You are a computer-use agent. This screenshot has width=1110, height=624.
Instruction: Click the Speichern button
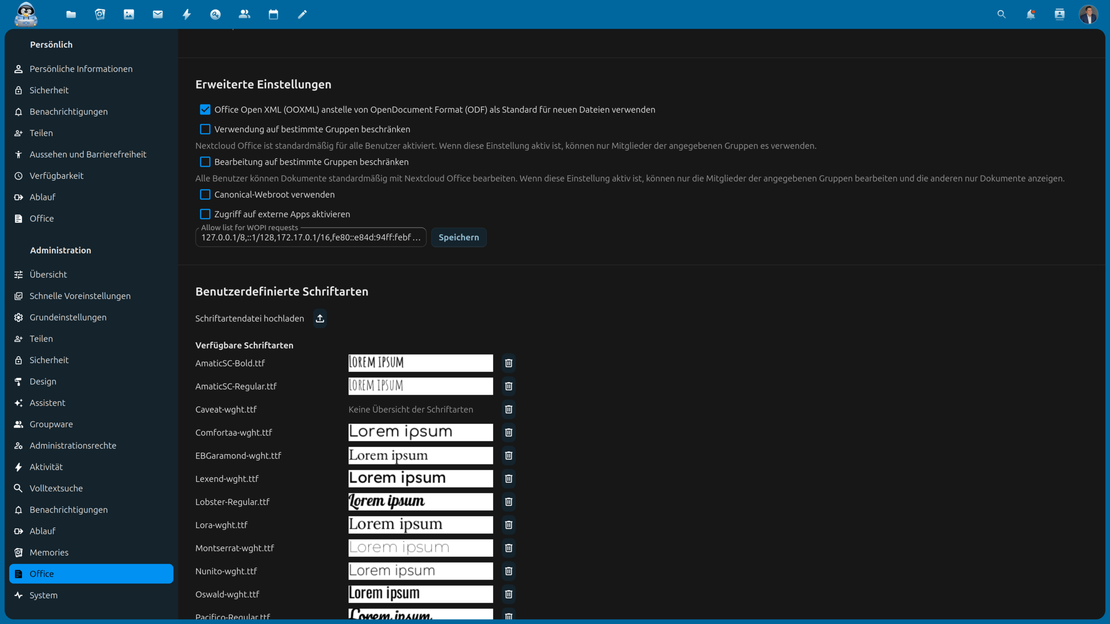point(459,237)
